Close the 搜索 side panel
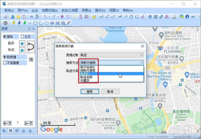Image resolution: width=201 pixels, height=139 pixels. [34, 29]
